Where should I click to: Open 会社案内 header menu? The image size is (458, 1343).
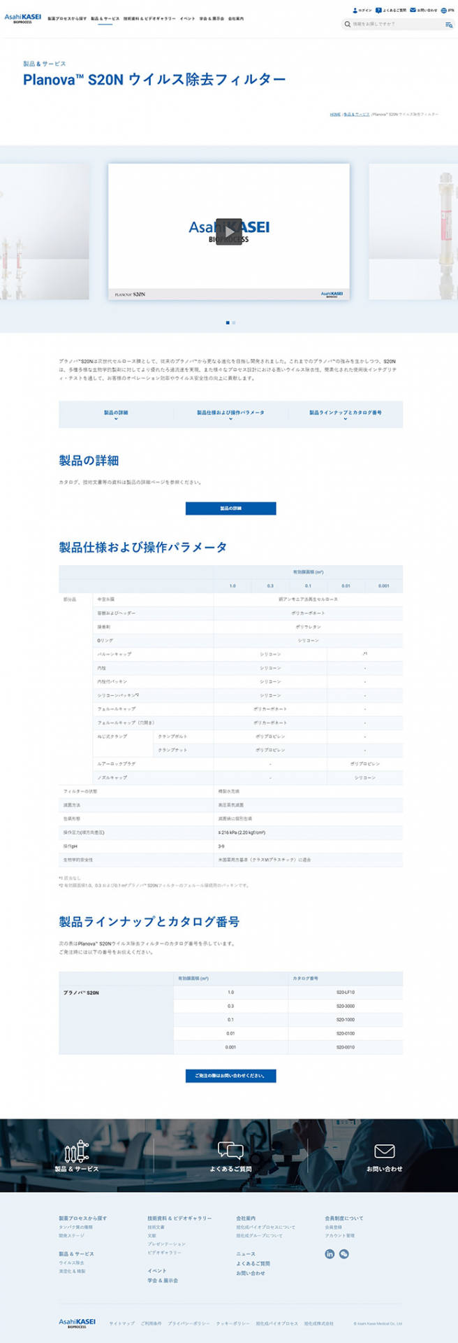(x=236, y=19)
